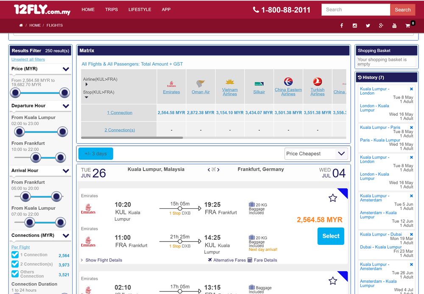Click the 3,501.38 MYR China Eastern price

(288, 113)
